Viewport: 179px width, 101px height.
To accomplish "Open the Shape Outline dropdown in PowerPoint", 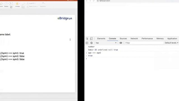I will pos(32,6).
